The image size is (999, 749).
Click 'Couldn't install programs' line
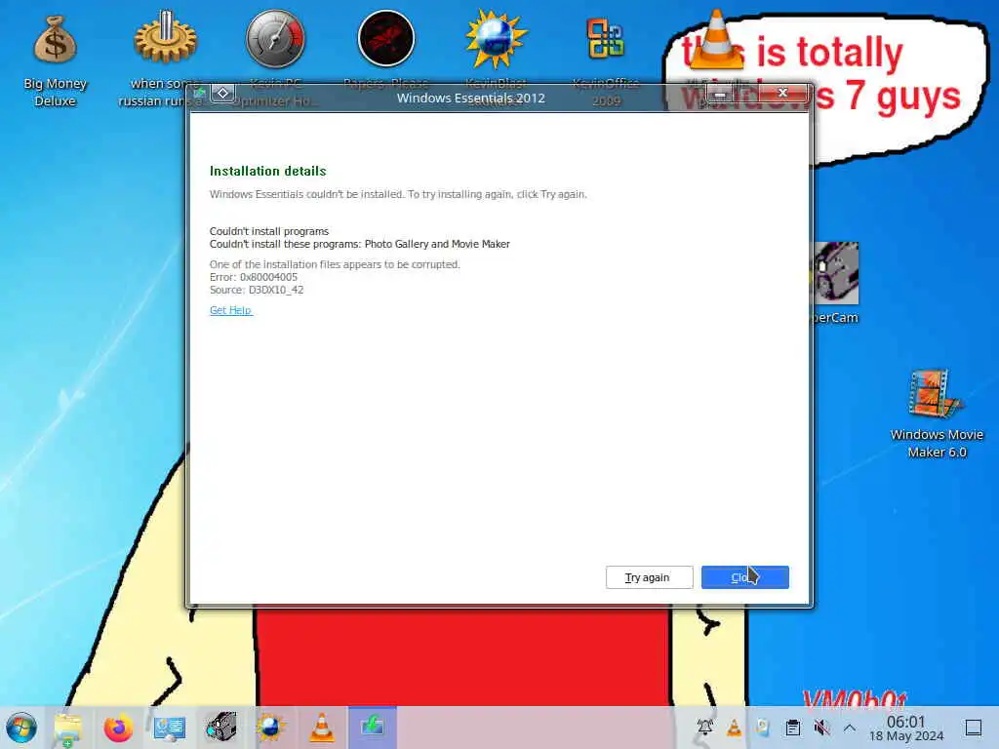269,231
